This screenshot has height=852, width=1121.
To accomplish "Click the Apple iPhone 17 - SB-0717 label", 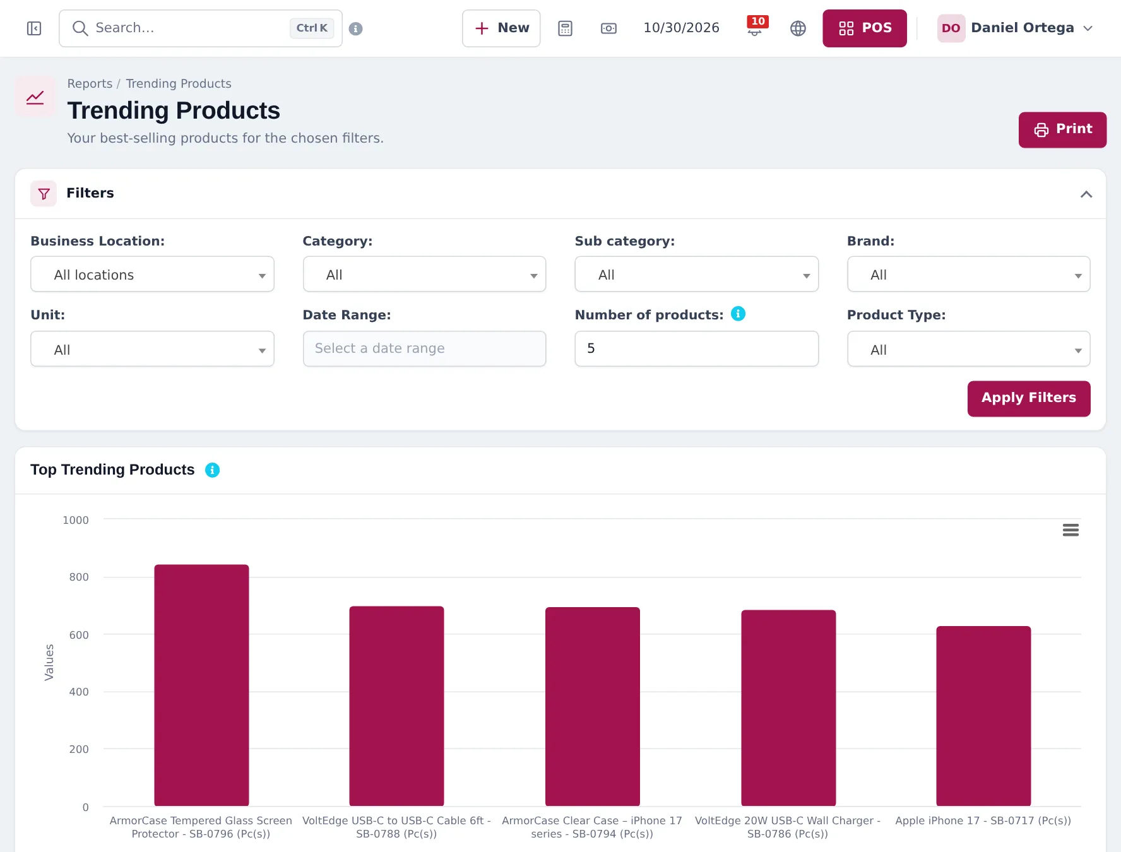I will [983, 820].
